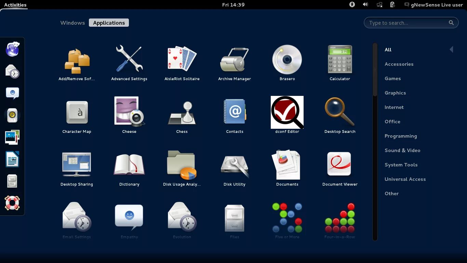467x263 pixels.
Task: Click the search magnifier icon
Action: 451,23
